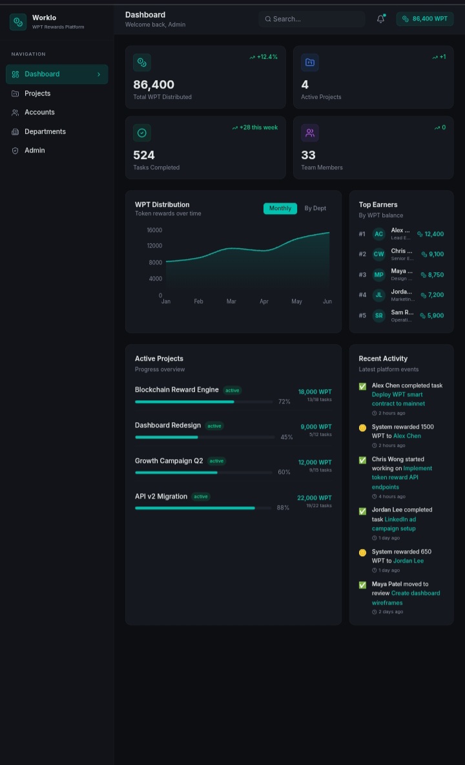Click the Tasks Completed checkmark icon

click(142, 133)
